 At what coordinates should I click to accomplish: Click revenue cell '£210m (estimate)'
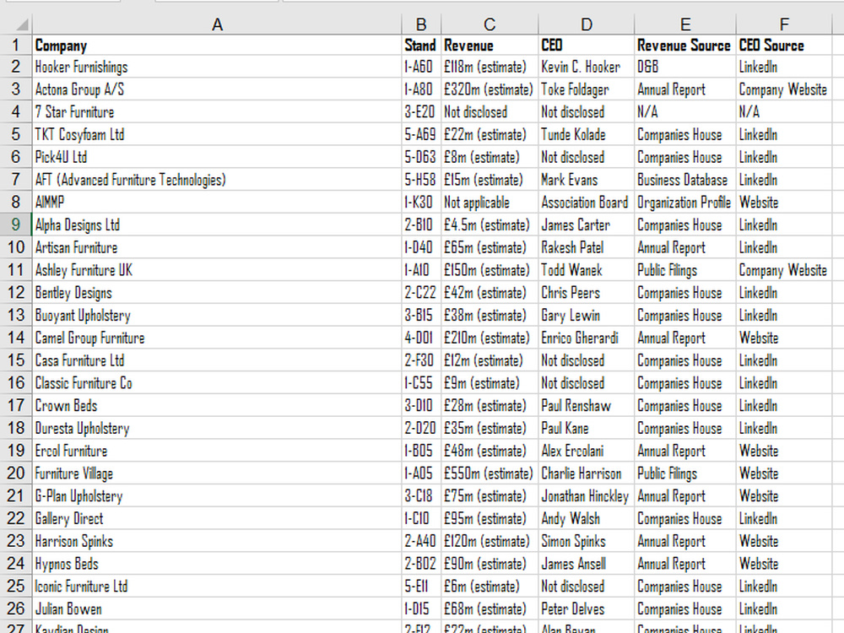point(490,338)
